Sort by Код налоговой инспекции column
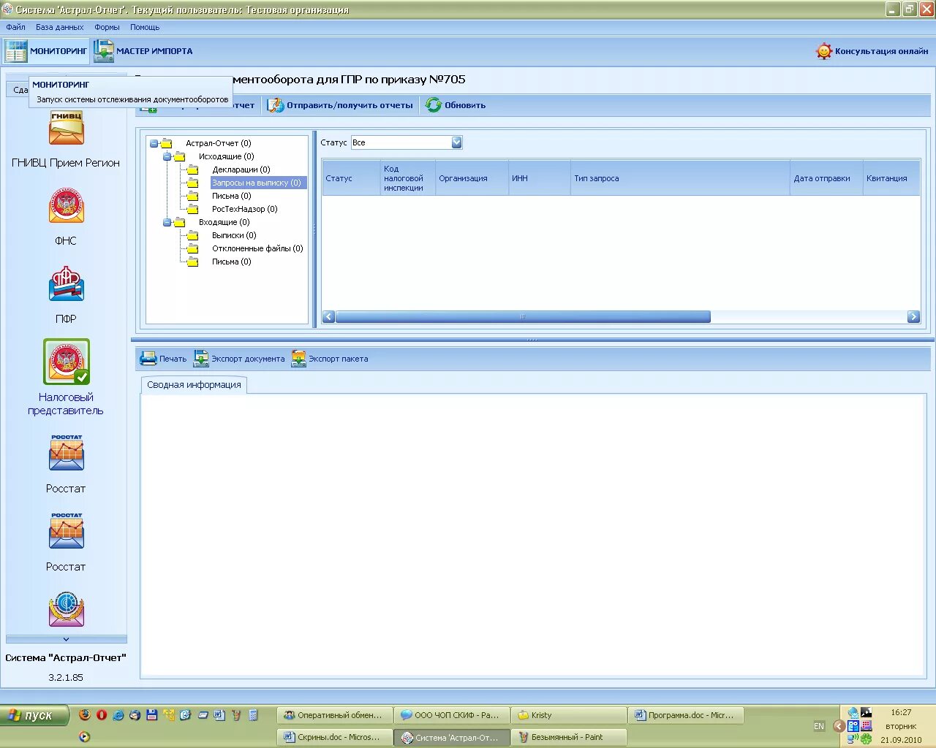The height and width of the screenshot is (748, 936). pos(408,178)
